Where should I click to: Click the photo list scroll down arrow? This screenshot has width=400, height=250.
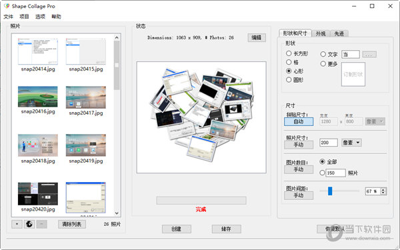pyautogui.click(x=117, y=213)
